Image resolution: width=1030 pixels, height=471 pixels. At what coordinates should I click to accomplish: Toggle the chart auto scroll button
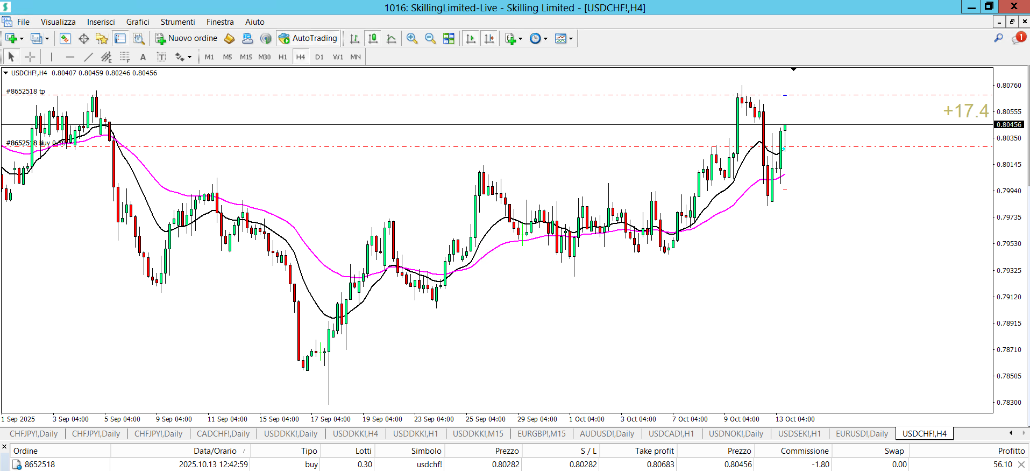pyautogui.click(x=471, y=38)
